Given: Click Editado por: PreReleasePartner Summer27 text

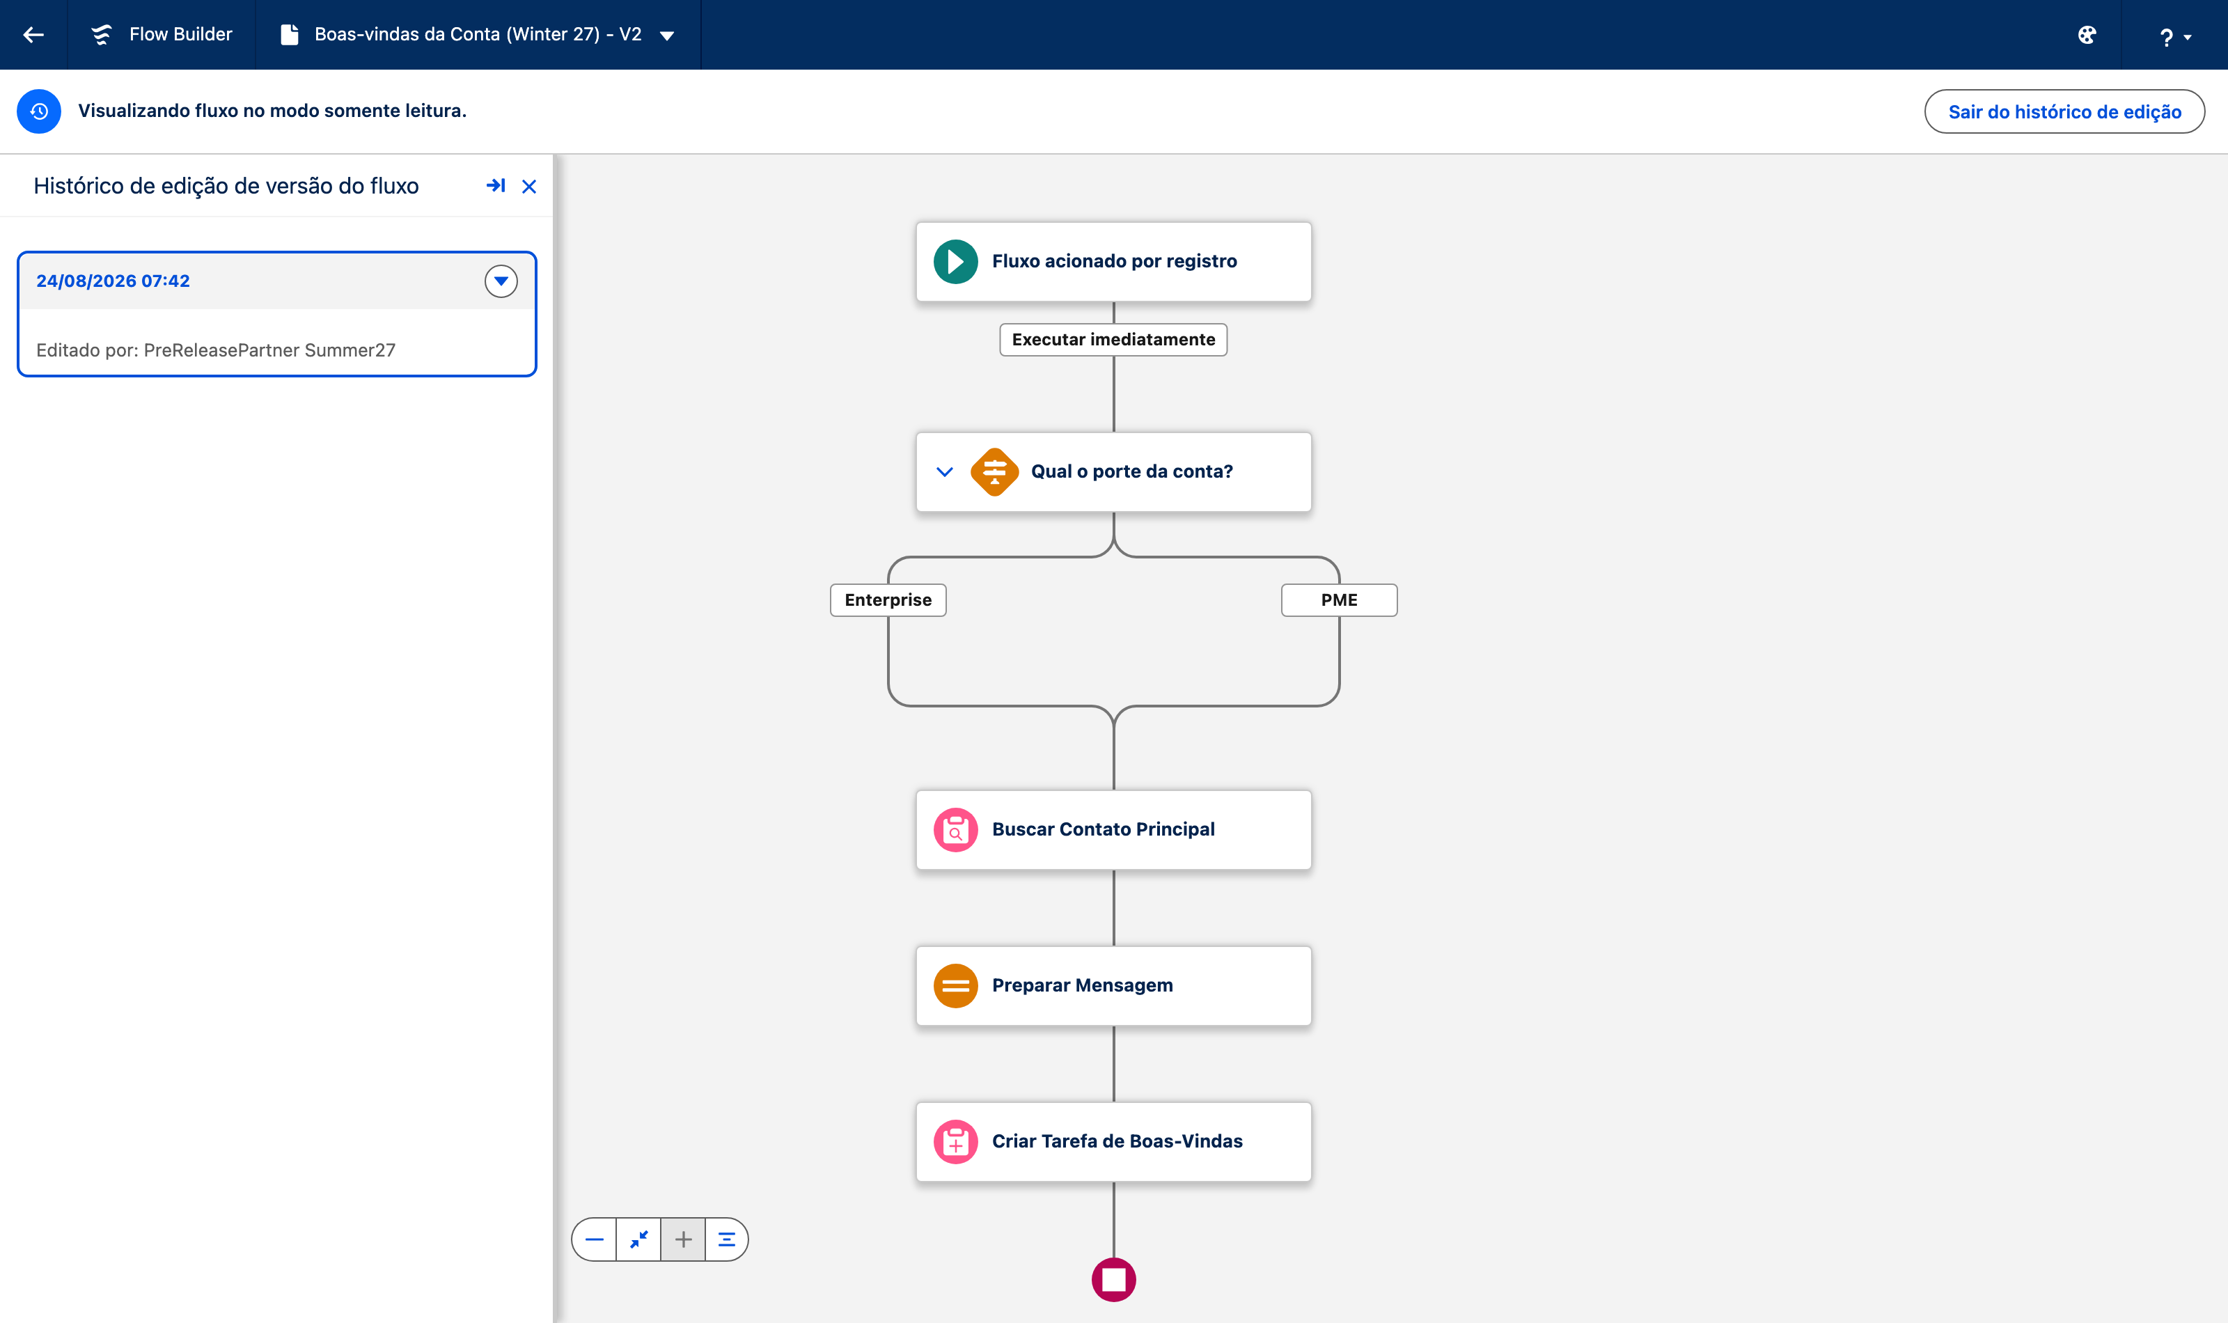Looking at the screenshot, I should tap(216, 350).
